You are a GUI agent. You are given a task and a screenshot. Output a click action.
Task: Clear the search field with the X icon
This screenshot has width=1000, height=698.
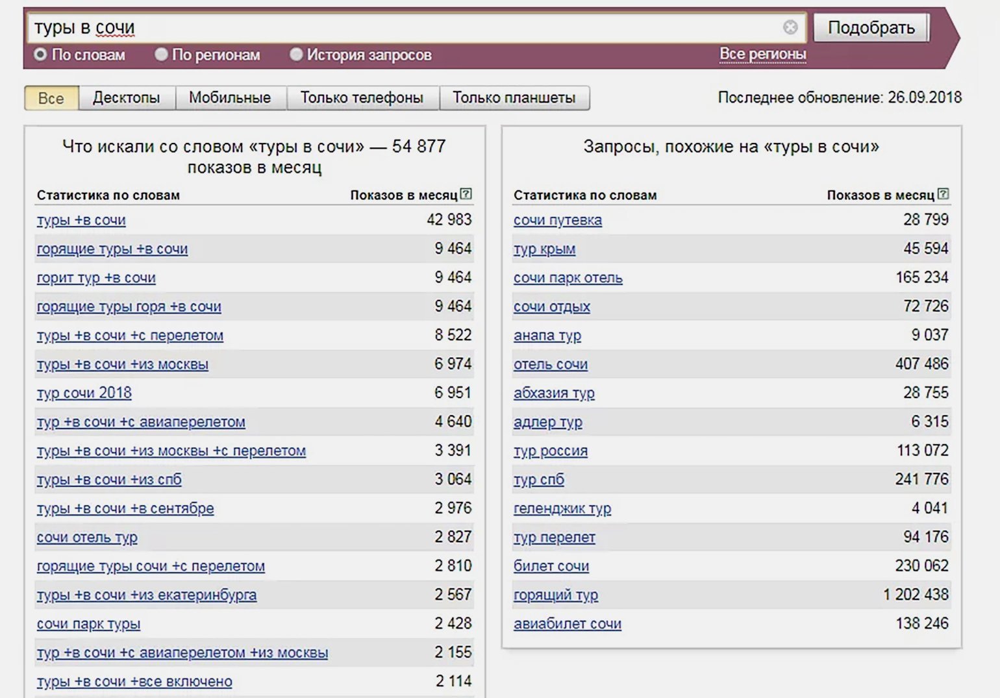click(790, 27)
